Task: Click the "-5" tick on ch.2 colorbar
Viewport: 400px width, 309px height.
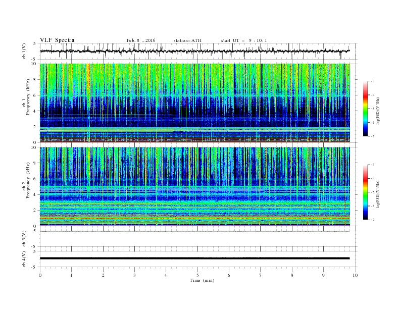Action: pos(373,192)
